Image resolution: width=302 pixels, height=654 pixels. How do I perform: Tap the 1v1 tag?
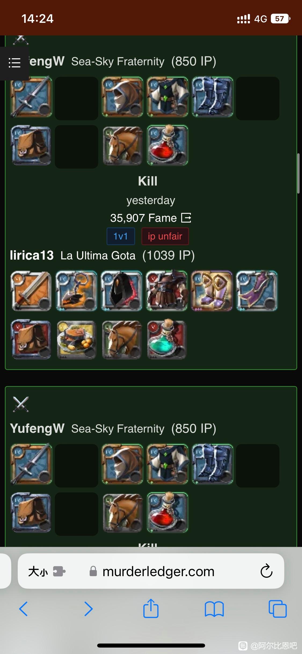coord(121,236)
